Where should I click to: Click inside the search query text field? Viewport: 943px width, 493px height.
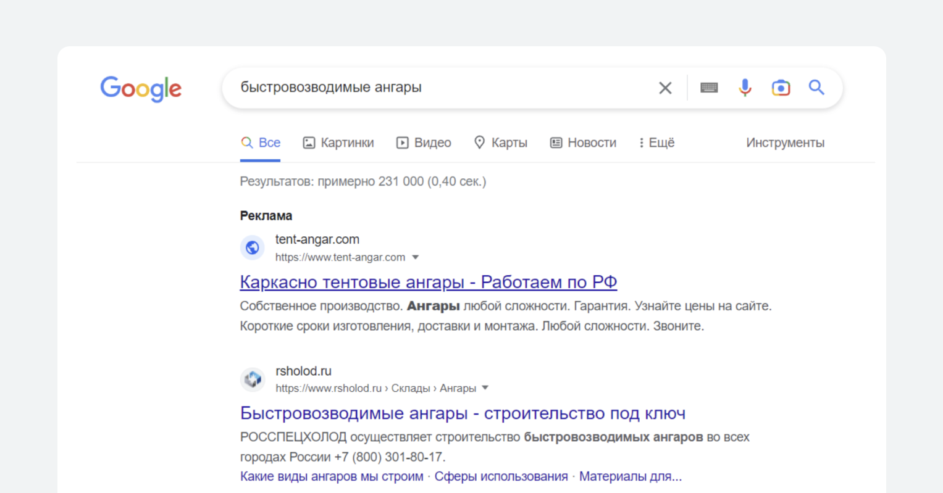tap(432, 88)
